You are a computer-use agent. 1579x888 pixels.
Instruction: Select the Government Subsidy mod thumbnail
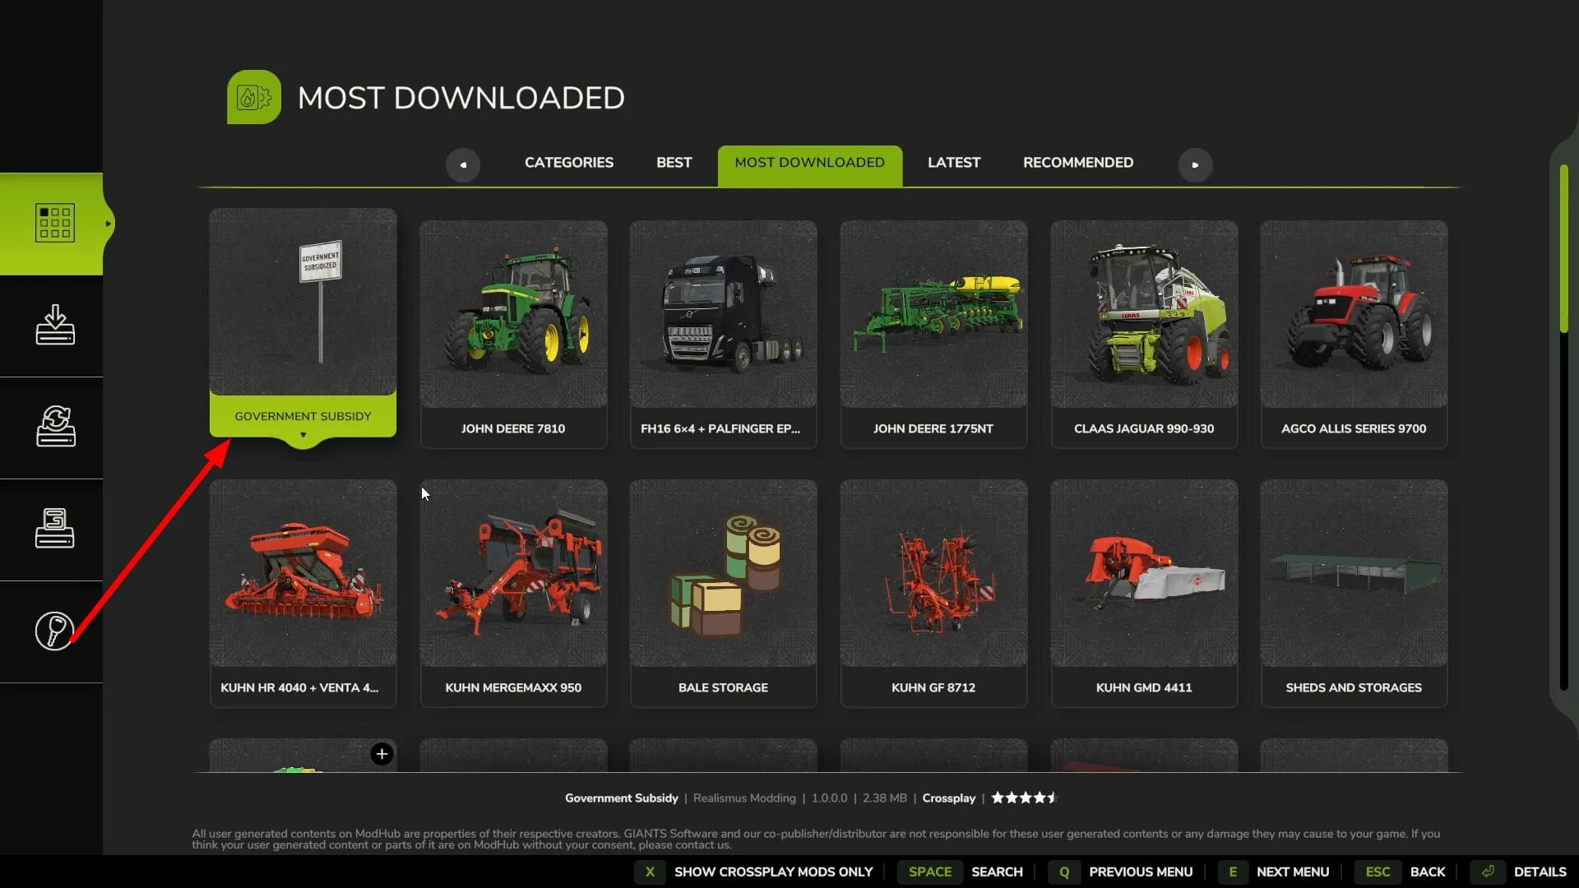coord(303,301)
